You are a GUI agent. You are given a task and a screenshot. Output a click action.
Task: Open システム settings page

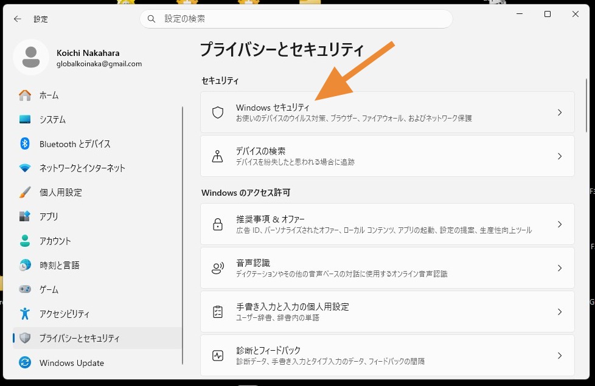53,119
